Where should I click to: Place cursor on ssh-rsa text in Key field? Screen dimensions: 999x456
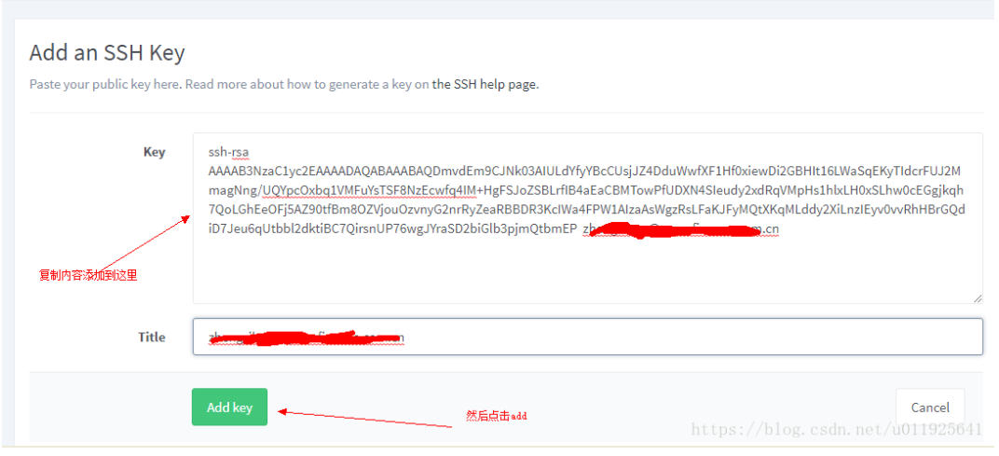pos(228,152)
